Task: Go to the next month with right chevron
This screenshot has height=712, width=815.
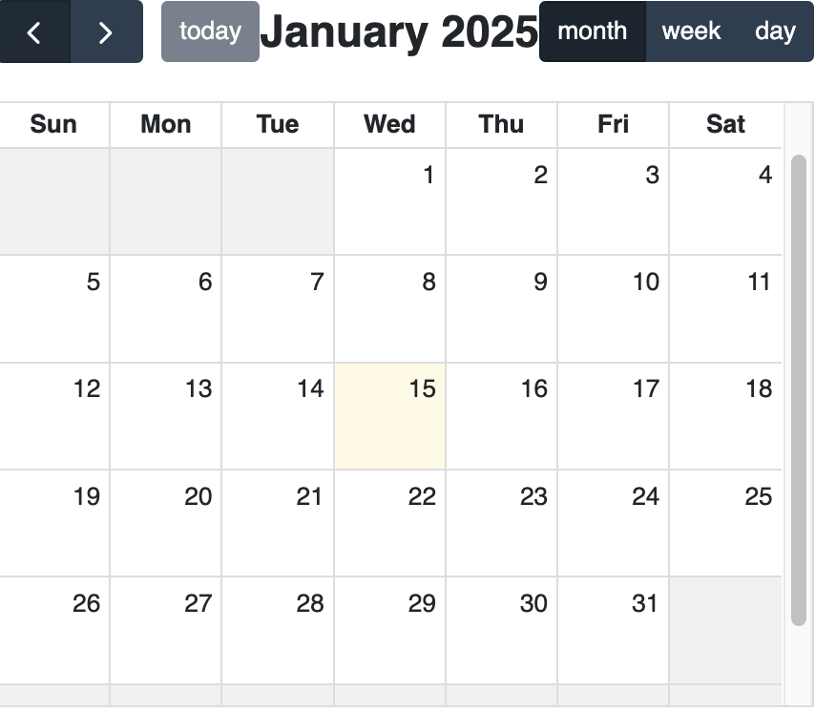Action: [107, 31]
